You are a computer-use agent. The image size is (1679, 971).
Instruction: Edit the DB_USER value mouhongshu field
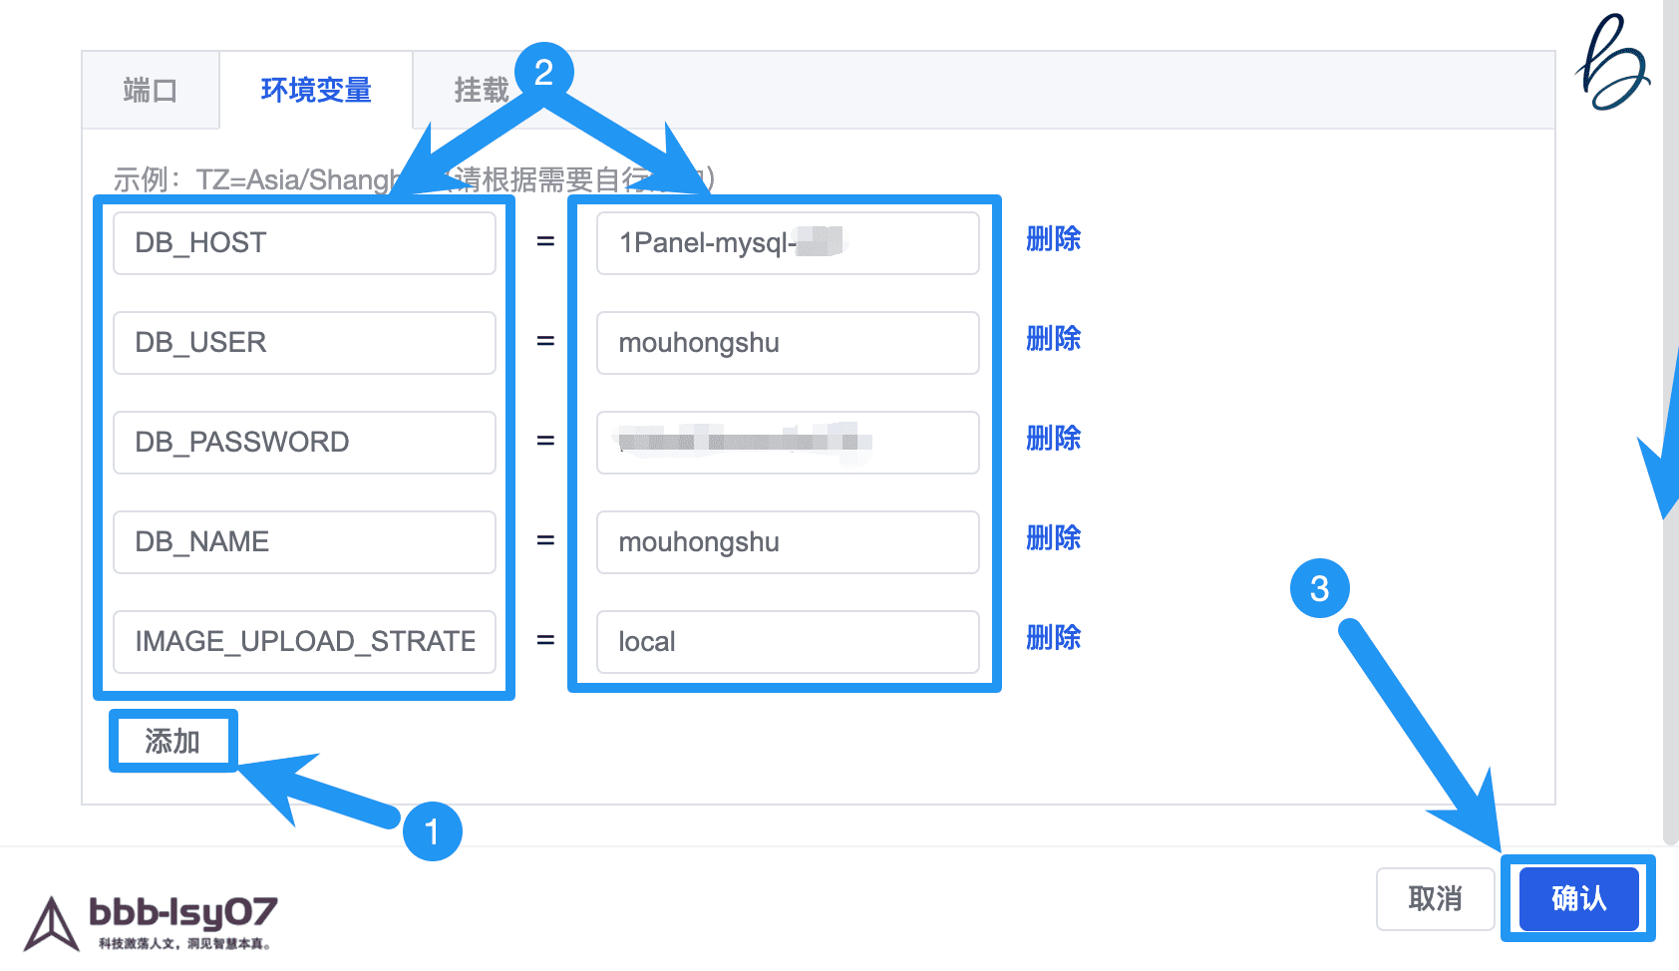pyautogui.click(x=787, y=343)
